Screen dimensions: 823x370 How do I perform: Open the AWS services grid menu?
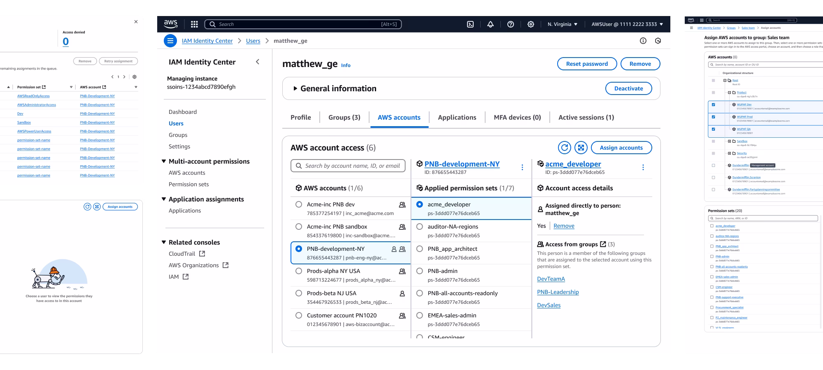194,24
